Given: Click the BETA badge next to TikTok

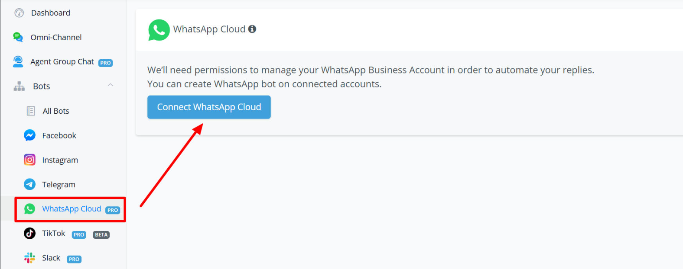Looking at the screenshot, I should tap(101, 235).
